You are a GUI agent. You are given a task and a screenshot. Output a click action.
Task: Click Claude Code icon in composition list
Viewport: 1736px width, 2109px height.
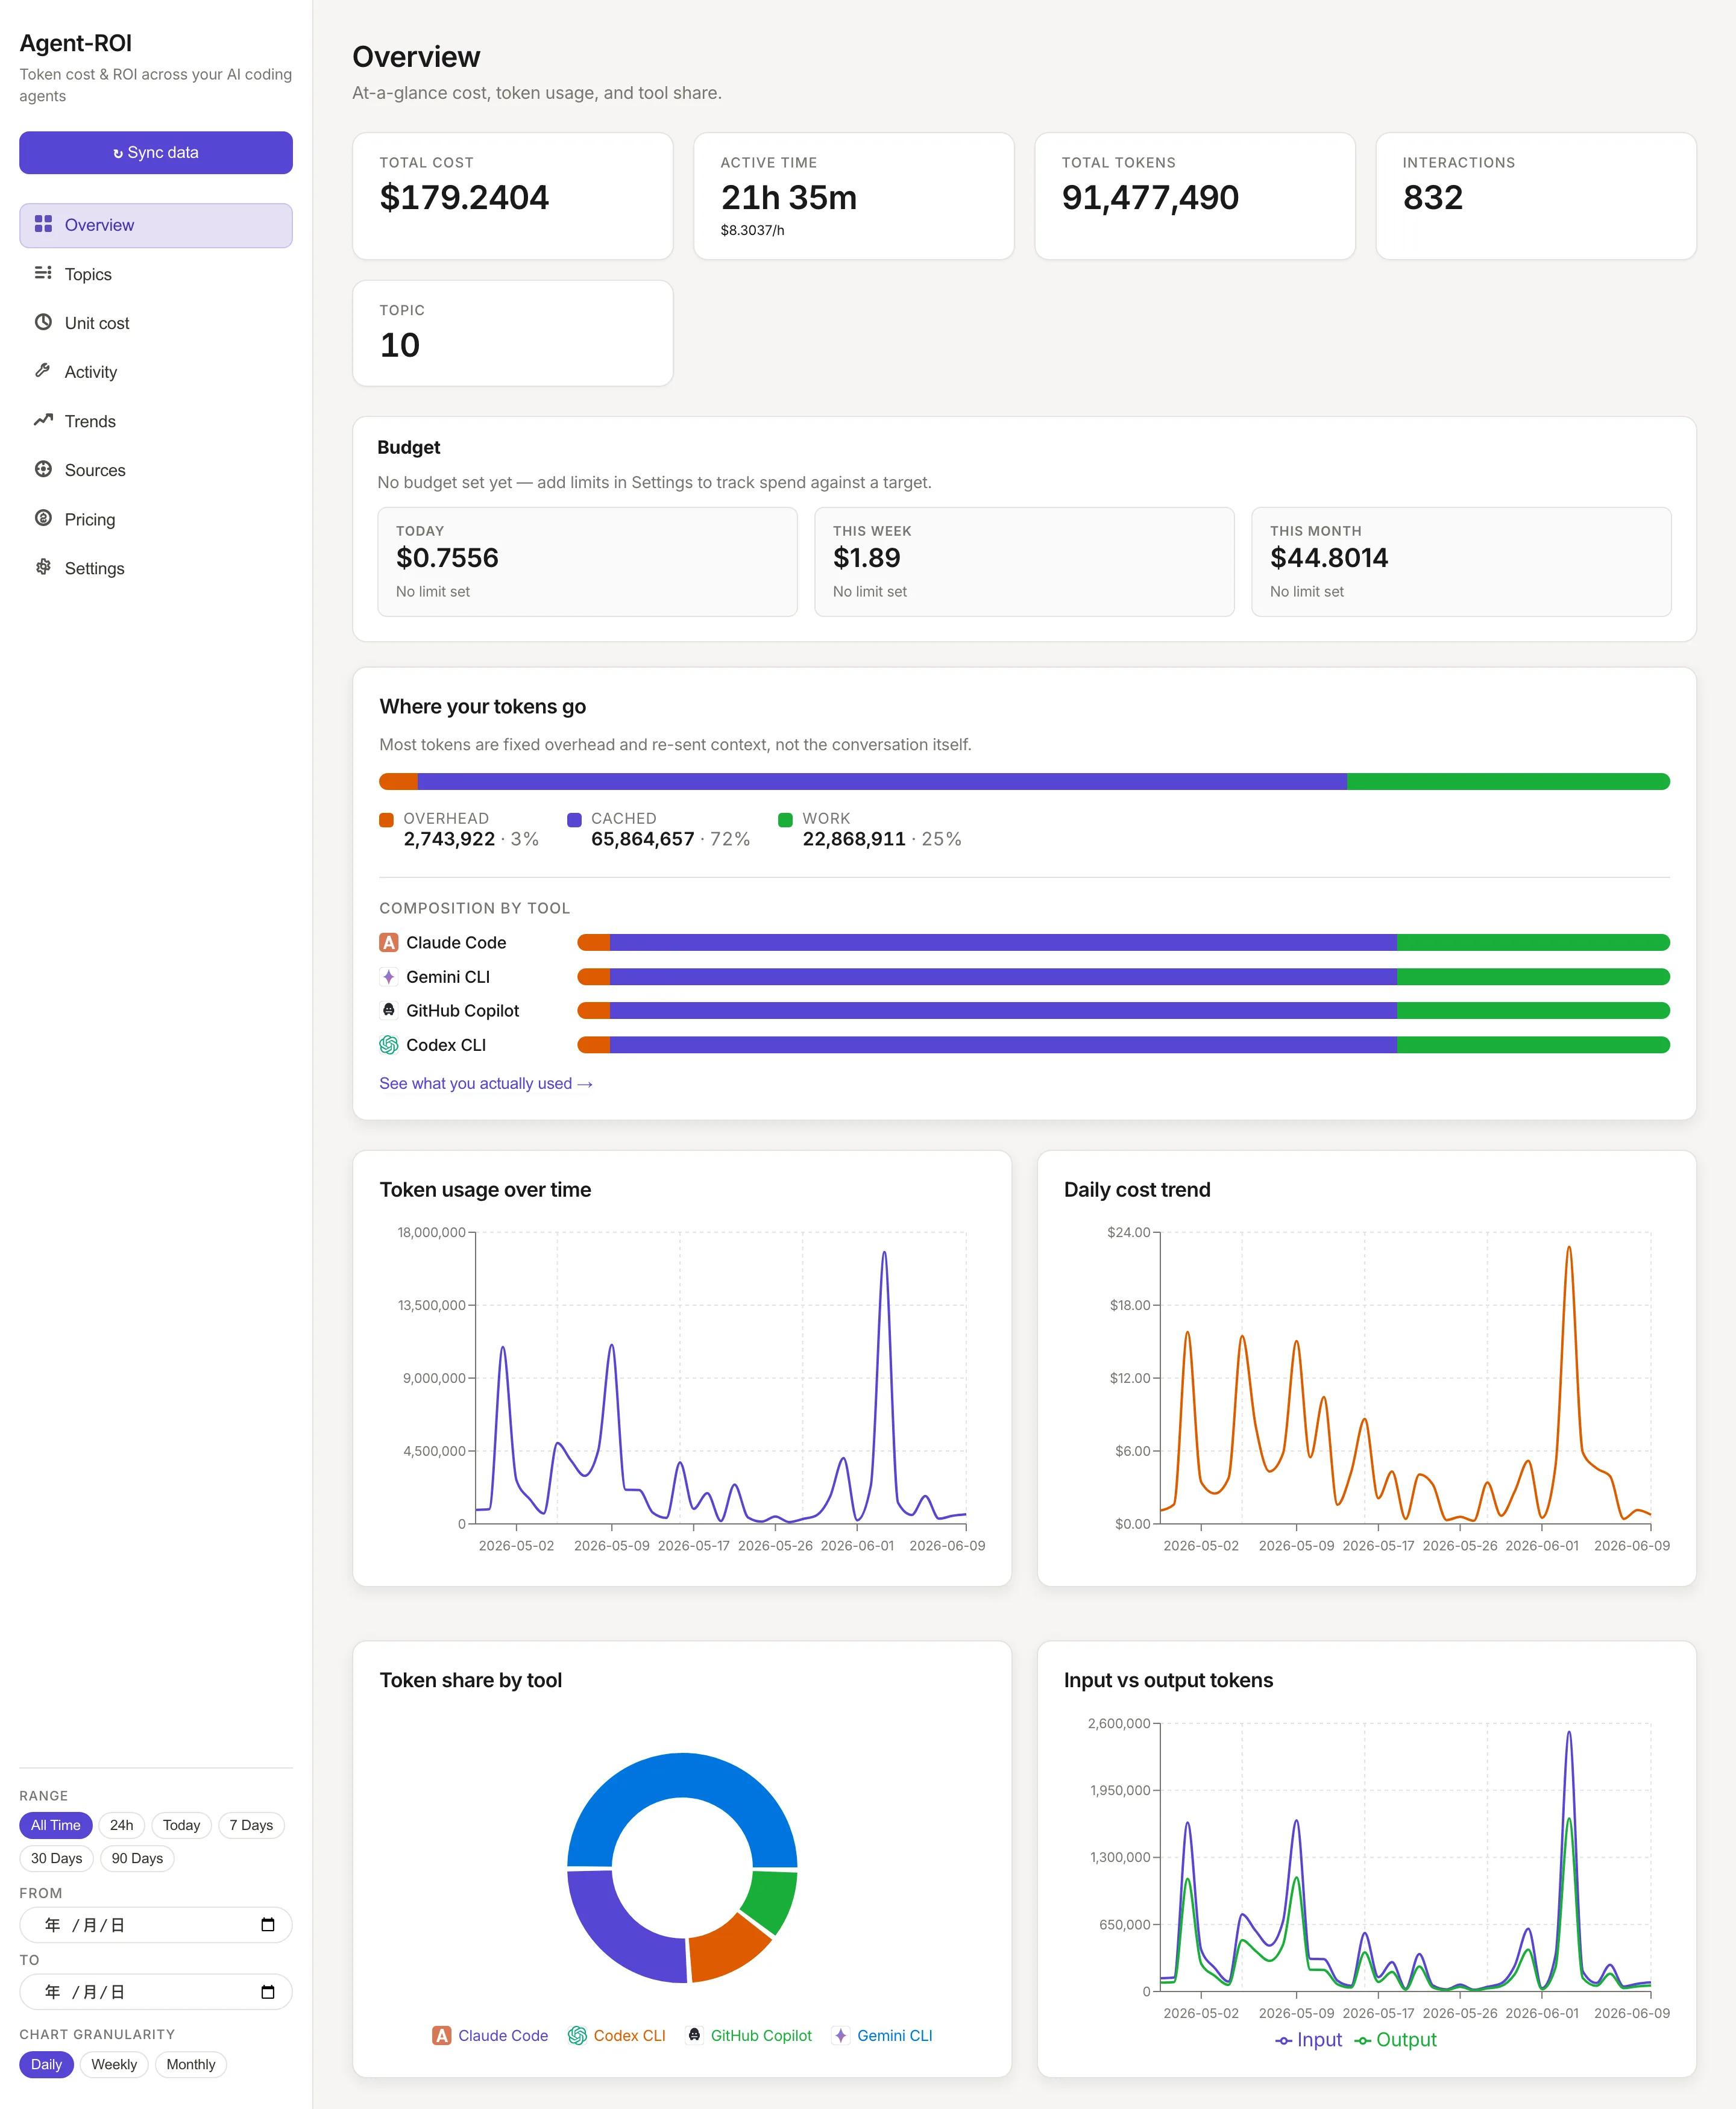click(389, 942)
